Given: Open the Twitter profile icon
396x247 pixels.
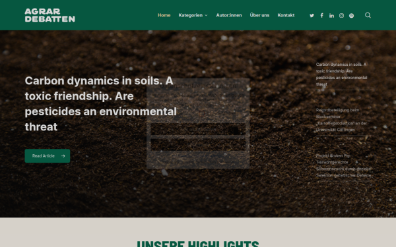Looking at the screenshot, I should tap(312, 15).
